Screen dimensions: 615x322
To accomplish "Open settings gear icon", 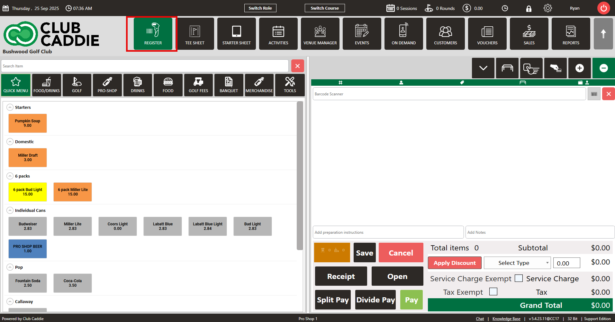I will [547, 8].
